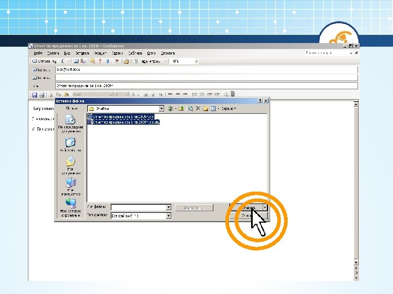Viewport: 393px width, 294px height.
Task: Click the Create New Folder icon
Action: (x=206, y=108)
